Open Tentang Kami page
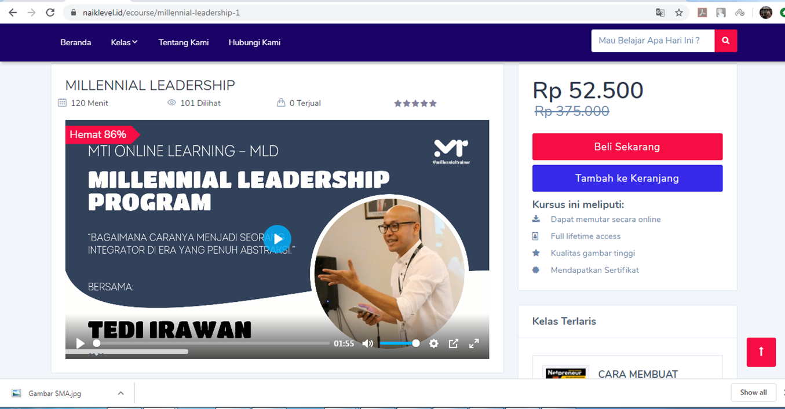 click(x=184, y=42)
